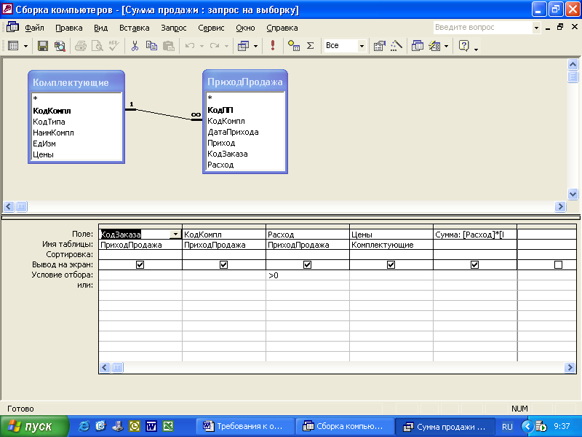Run the query with the exclamation icon

coord(273,45)
